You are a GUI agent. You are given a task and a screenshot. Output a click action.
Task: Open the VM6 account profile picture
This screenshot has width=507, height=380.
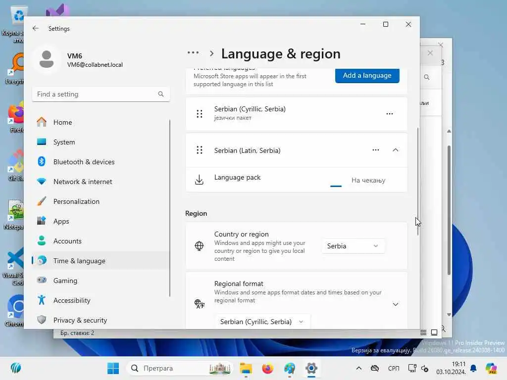(x=47, y=59)
